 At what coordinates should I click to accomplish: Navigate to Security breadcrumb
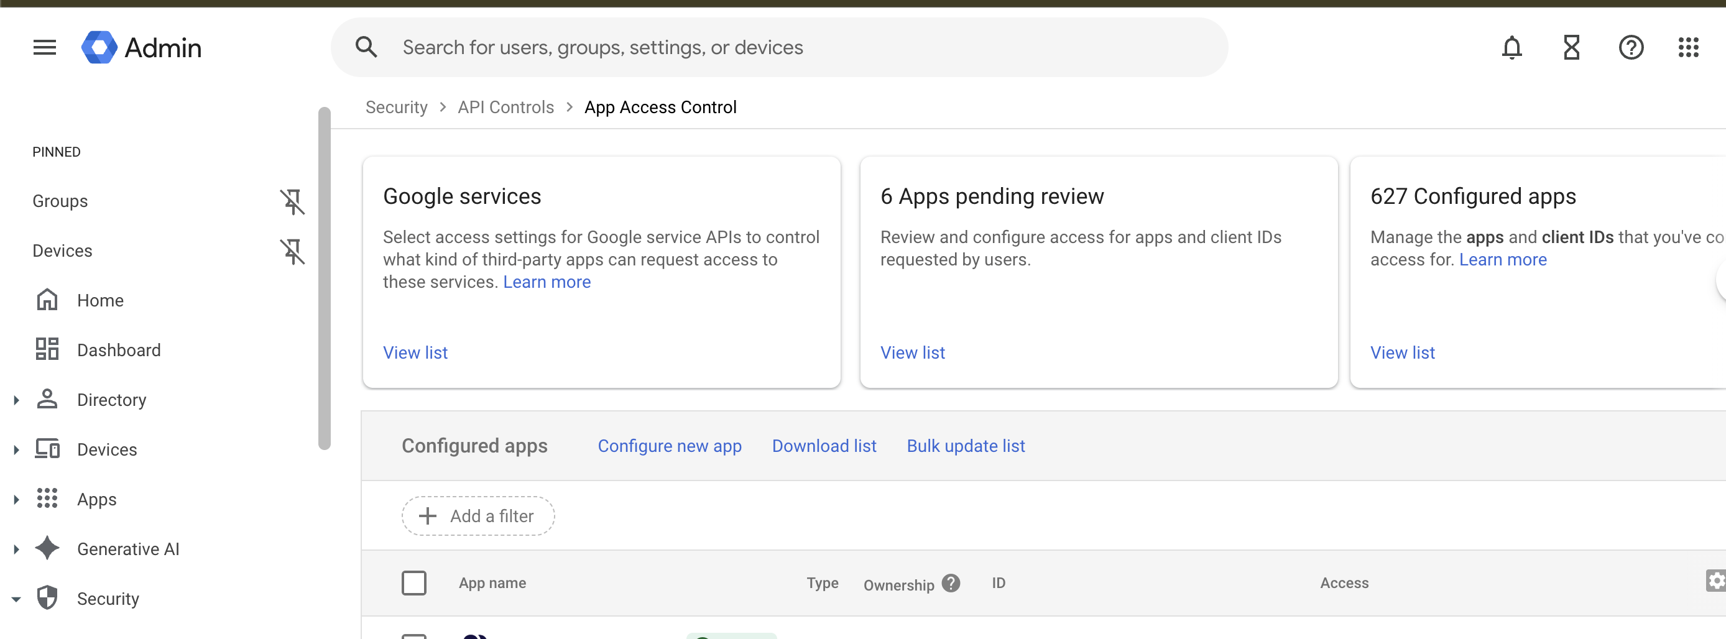coord(396,107)
